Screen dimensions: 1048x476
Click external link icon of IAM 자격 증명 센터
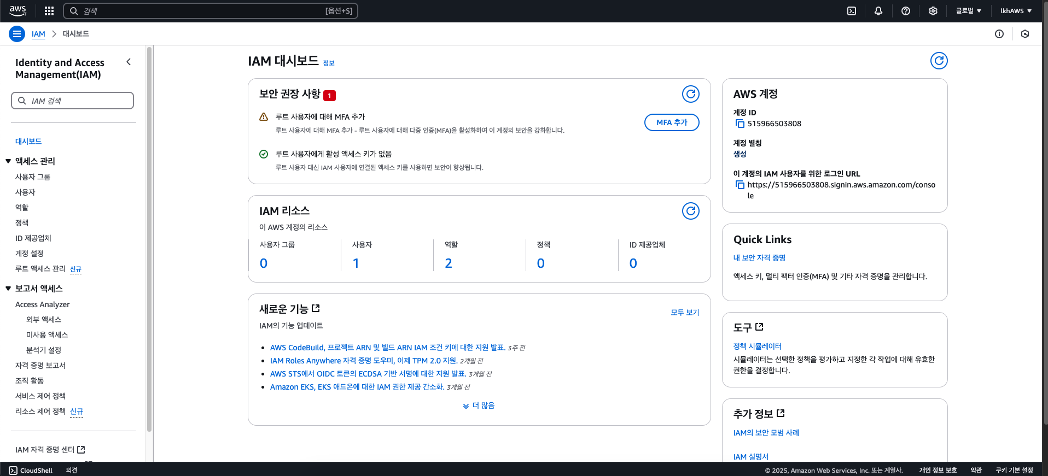coord(81,449)
